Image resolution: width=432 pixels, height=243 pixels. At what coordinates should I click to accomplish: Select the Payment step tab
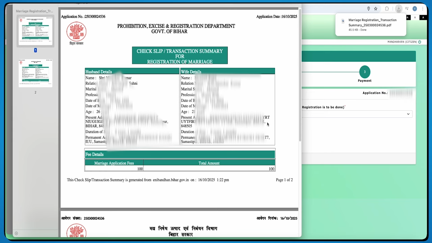pyautogui.click(x=364, y=80)
